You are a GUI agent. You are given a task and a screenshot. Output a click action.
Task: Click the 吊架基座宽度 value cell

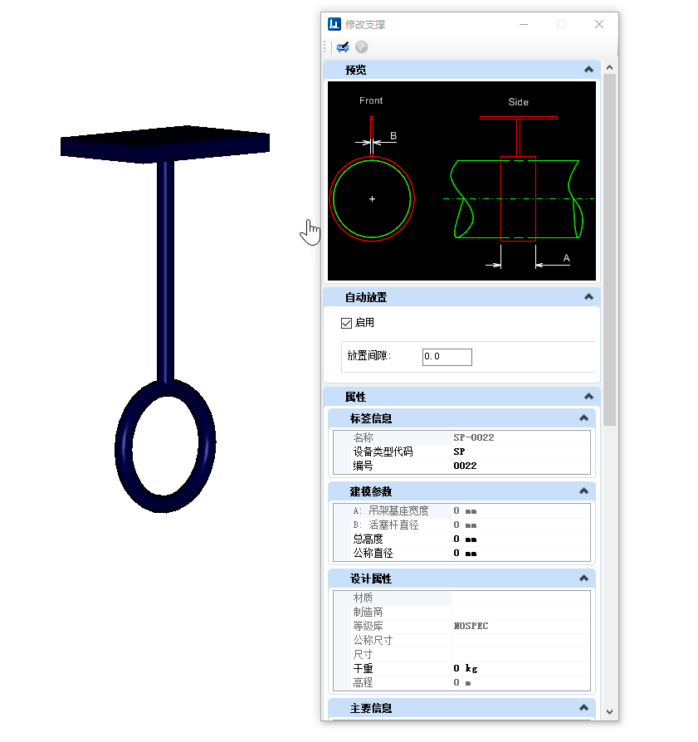click(520, 511)
